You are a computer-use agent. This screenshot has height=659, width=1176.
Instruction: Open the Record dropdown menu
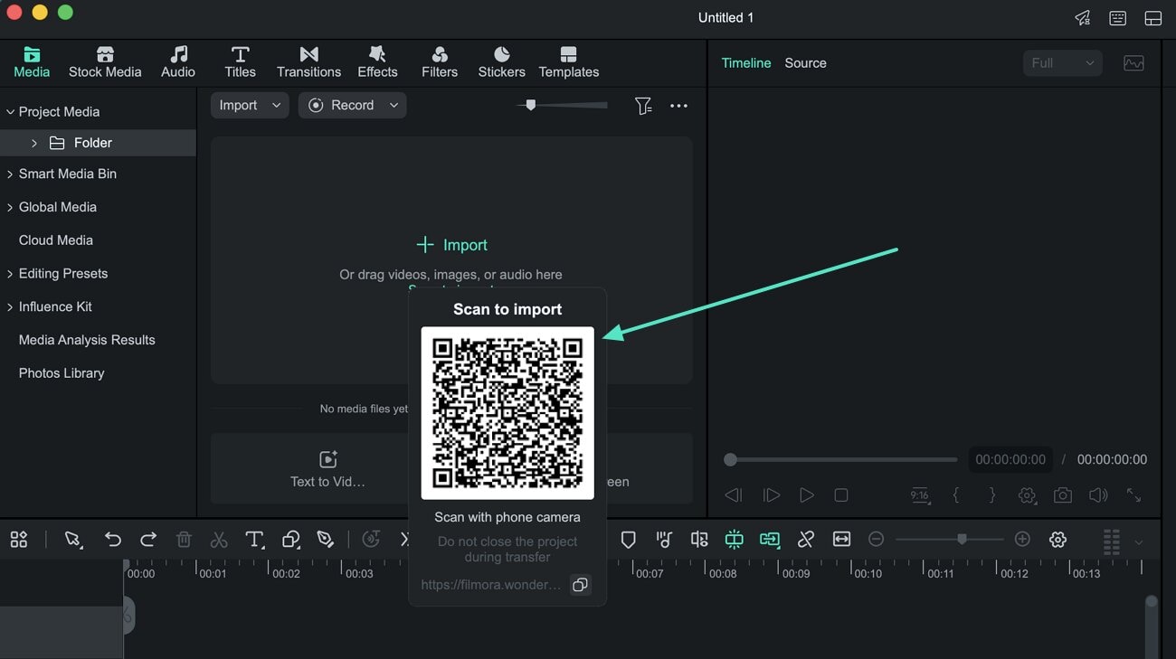352,106
